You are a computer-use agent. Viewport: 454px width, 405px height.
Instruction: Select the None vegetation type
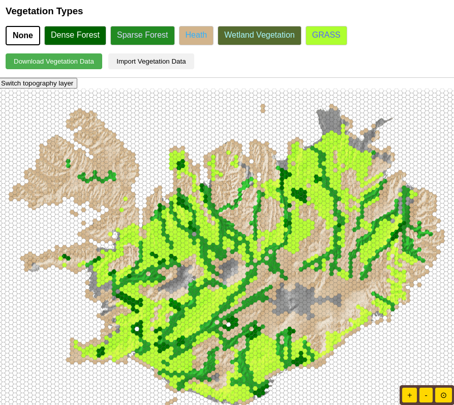[23, 36]
